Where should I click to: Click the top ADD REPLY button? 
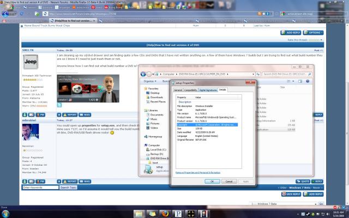coord(291,33)
